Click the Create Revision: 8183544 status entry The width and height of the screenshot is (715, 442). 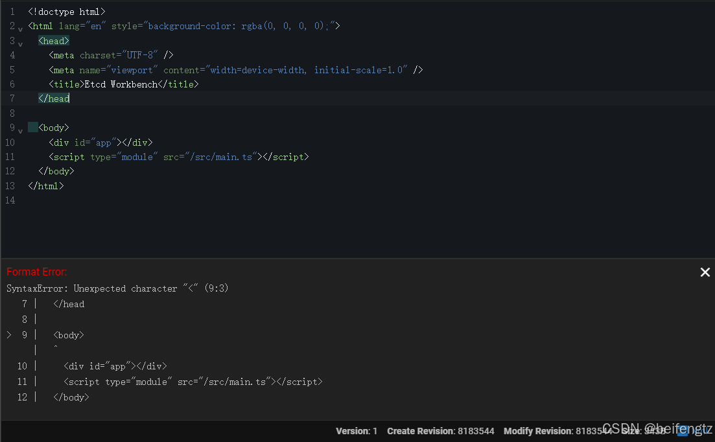click(x=441, y=431)
